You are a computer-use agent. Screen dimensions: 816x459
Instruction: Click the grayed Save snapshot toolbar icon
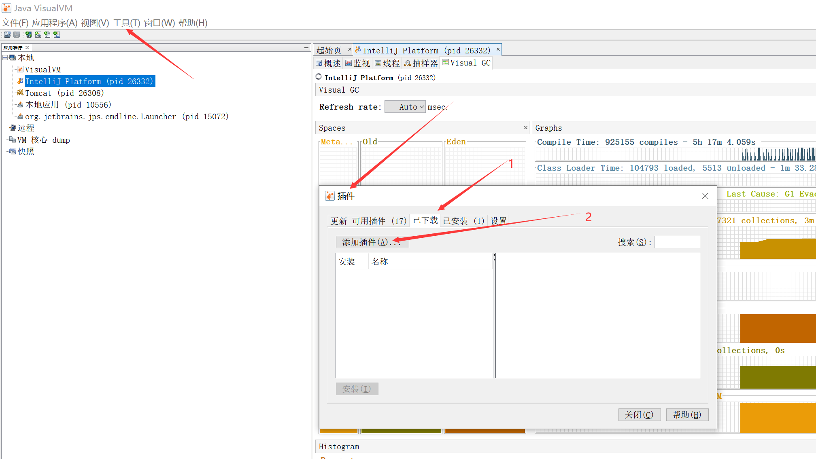(x=17, y=35)
